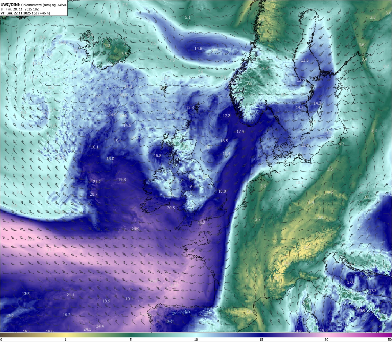Select the 24.4 value near the bottom edge
Image resolution: width=392 pixels, height=342 pixels.
coord(100,326)
